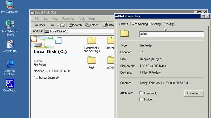Select the Inetpub folder
211x118 pixels.
coord(110,43)
